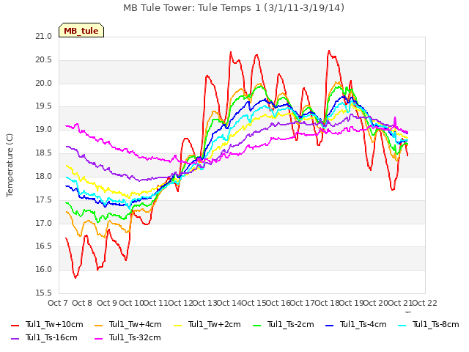Select the Tul1_Ts-8cm legend entry

click(x=428, y=324)
